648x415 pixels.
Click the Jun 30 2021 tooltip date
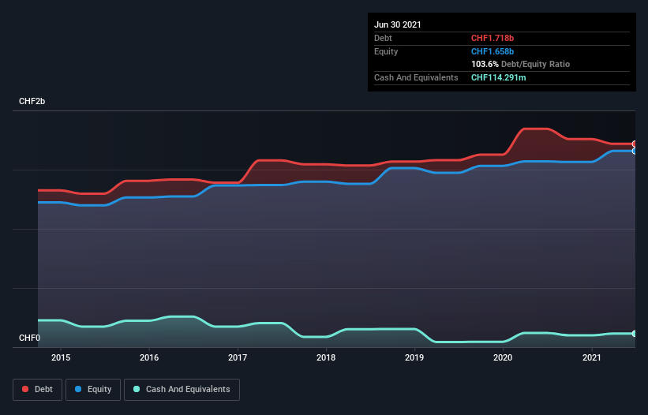click(398, 24)
